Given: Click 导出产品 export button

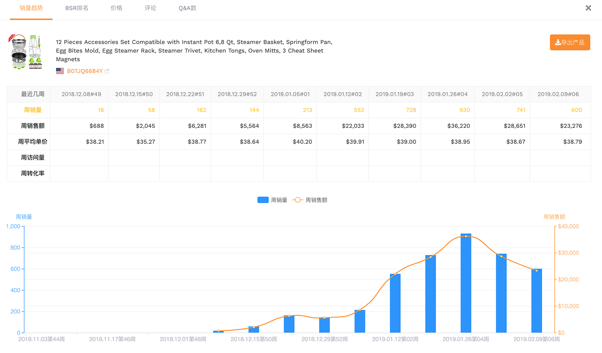Looking at the screenshot, I should pyautogui.click(x=570, y=42).
